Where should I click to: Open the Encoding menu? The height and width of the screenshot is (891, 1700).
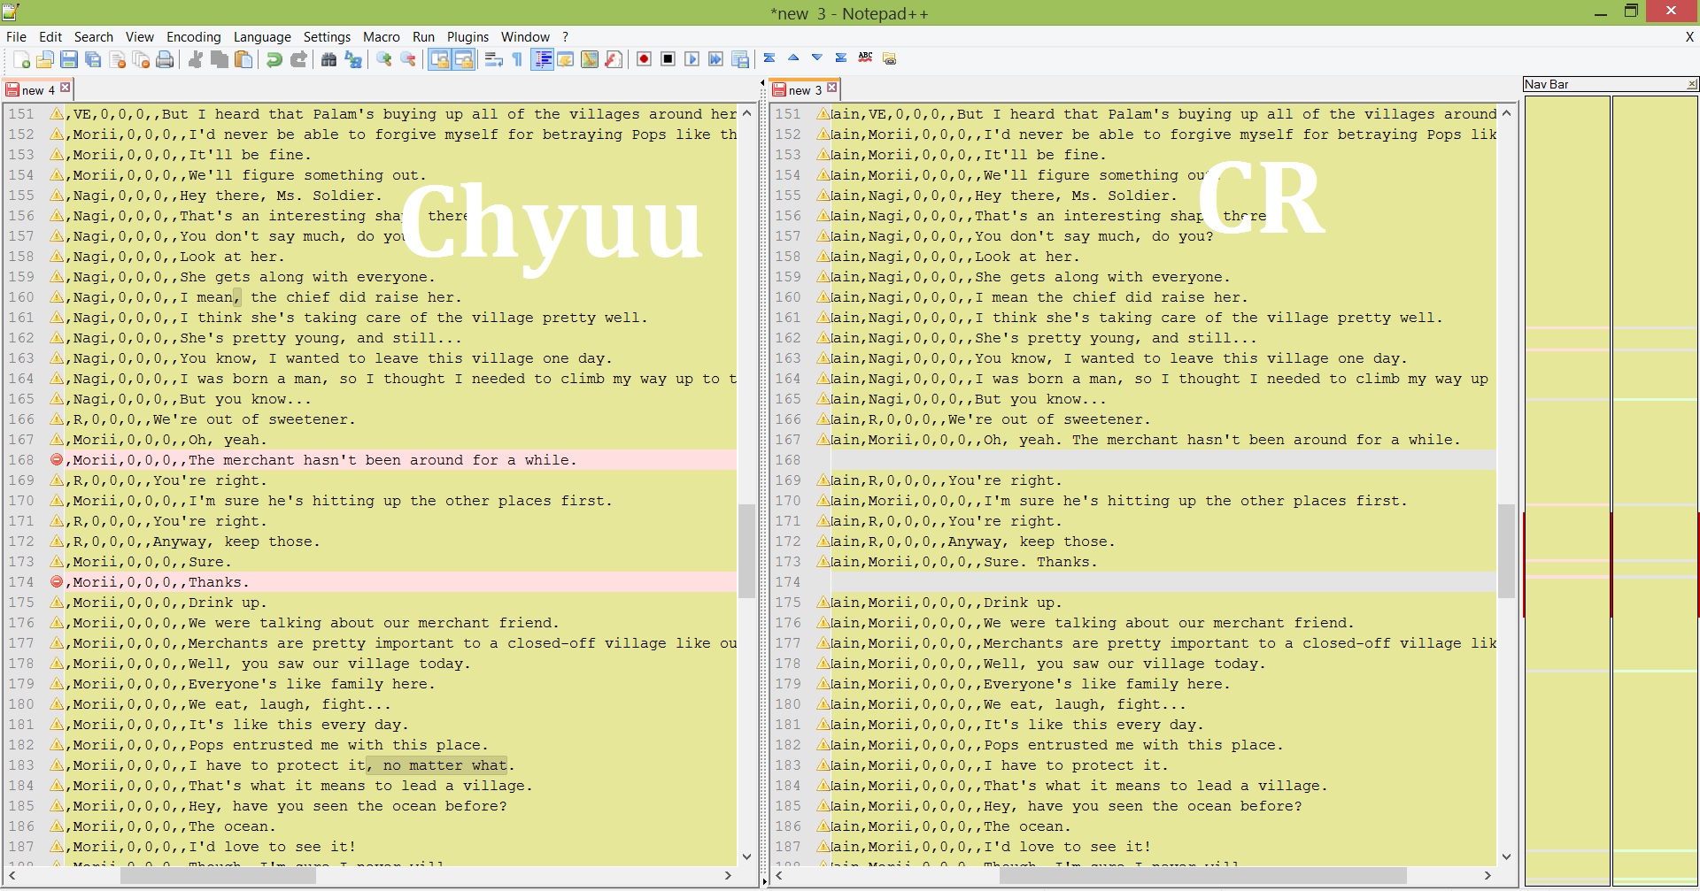click(x=194, y=37)
